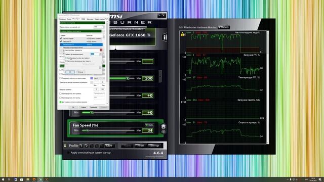This screenshot has height=182, width=324.
Task: Toggle override group name checkbox
Action: point(61,98)
